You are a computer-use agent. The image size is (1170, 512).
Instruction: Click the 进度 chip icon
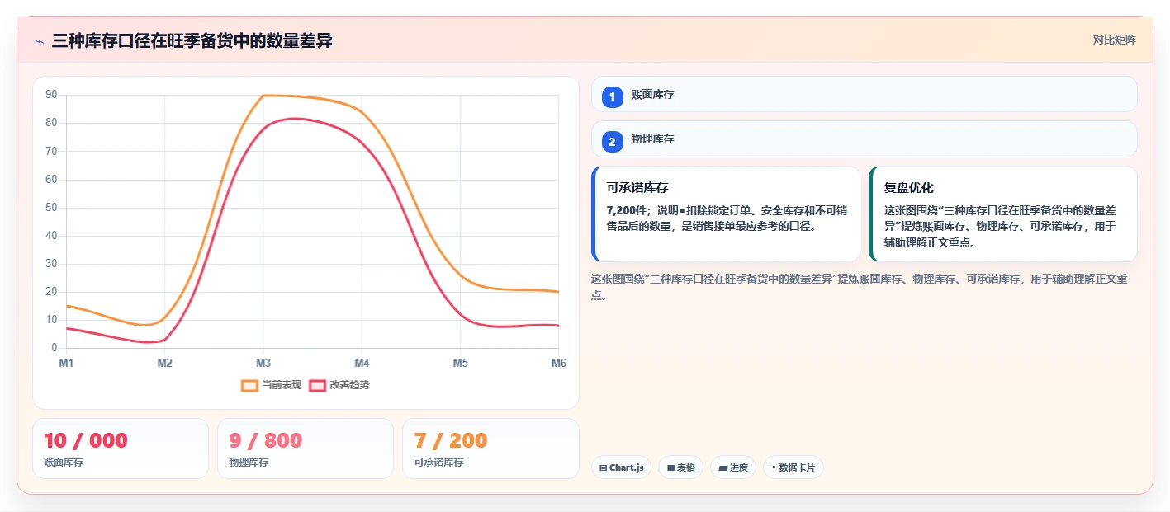[723, 467]
